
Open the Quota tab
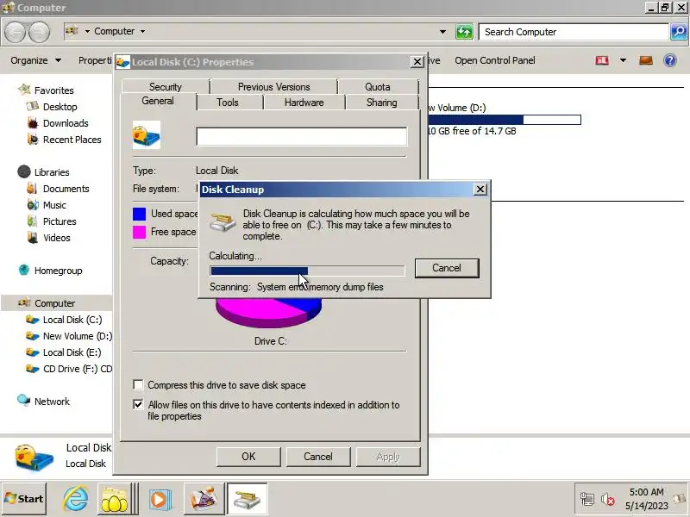(x=378, y=86)
